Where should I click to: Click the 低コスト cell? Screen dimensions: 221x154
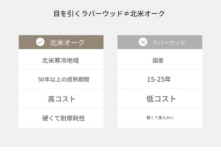pos(160,98)
